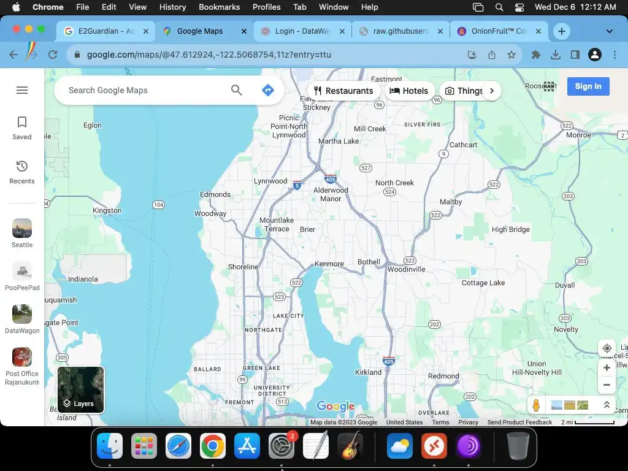The width and height of the screenshot is (628, 471).
Task: Open the tab search dropdown arrow
Action: 609,31
